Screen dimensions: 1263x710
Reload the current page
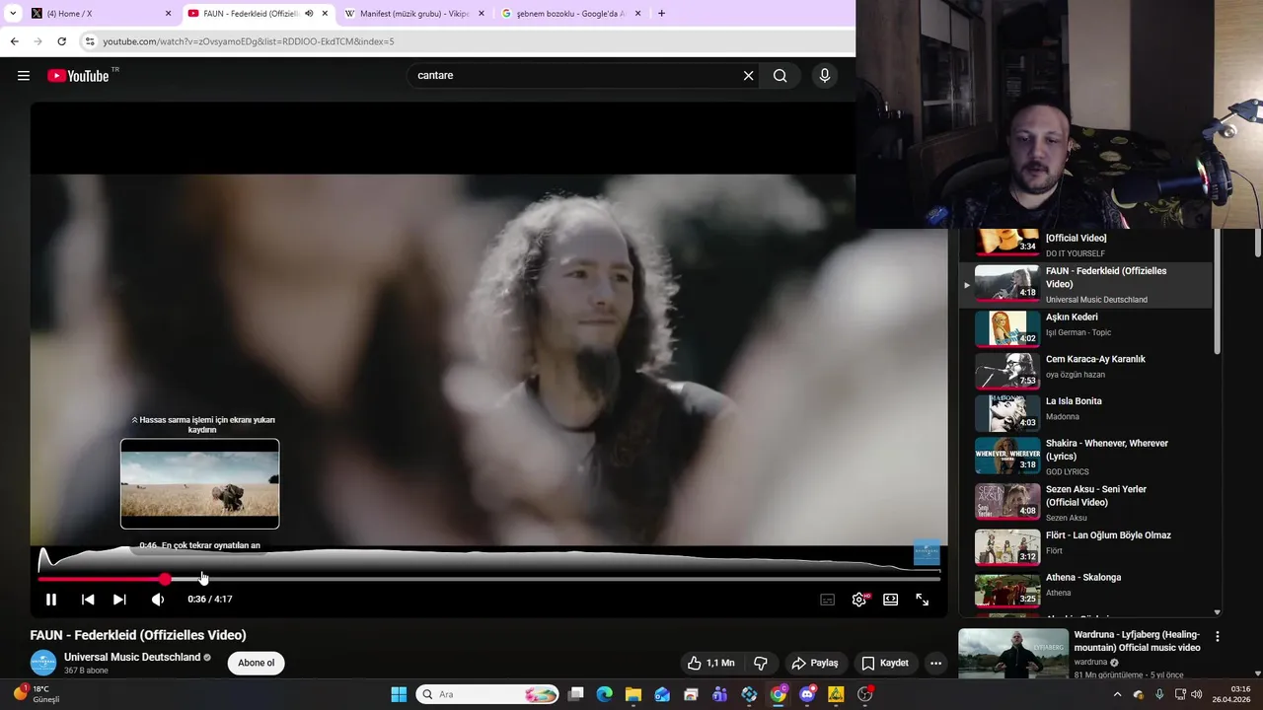pos(61,41)
